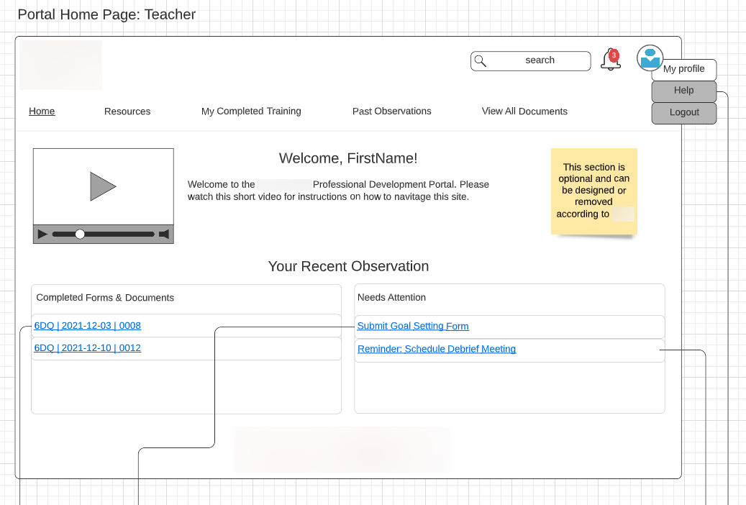Click the Your Recent Observation heading
This screenshot has height=505, width=746.
[348, 266]
